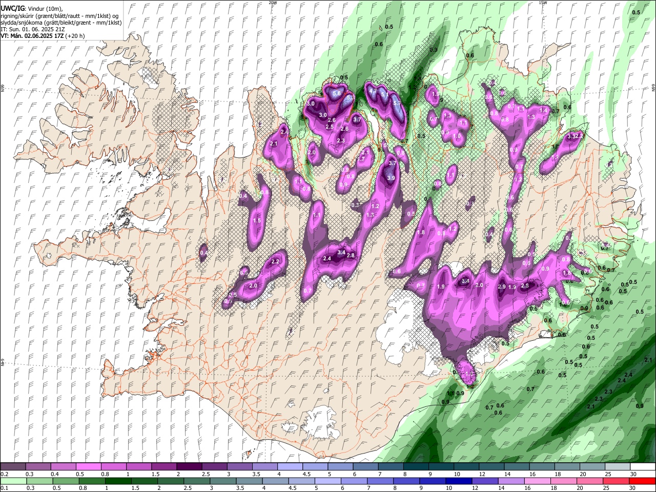This screenshot has height=492, width=656.
Task: Click the '2.5' snowfall value in northern Iceland
Action: (330, 127)
